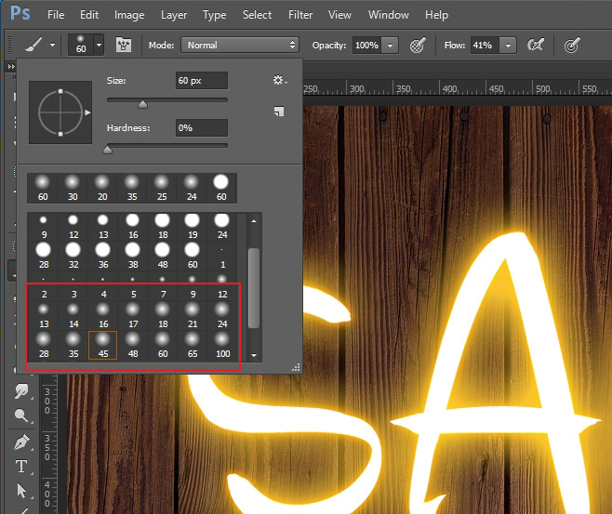Select hard round brush 32

(73, 257)
